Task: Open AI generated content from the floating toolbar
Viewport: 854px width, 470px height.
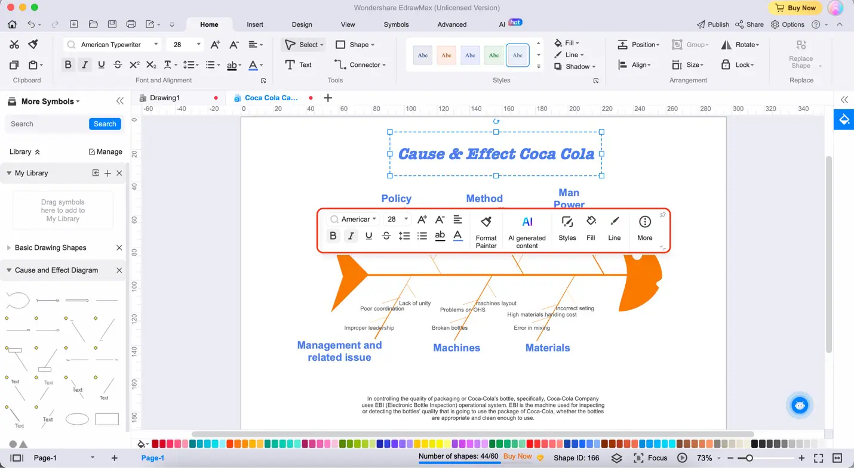Action: point(527,231)
